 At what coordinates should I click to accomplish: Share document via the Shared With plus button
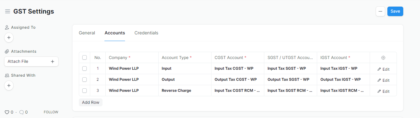9,86
